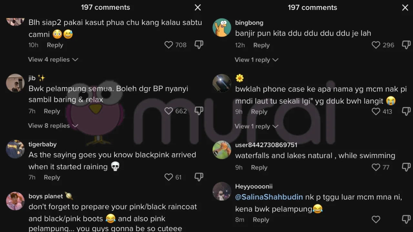Reply to Heyyoooonii's comment

(261, 220)
